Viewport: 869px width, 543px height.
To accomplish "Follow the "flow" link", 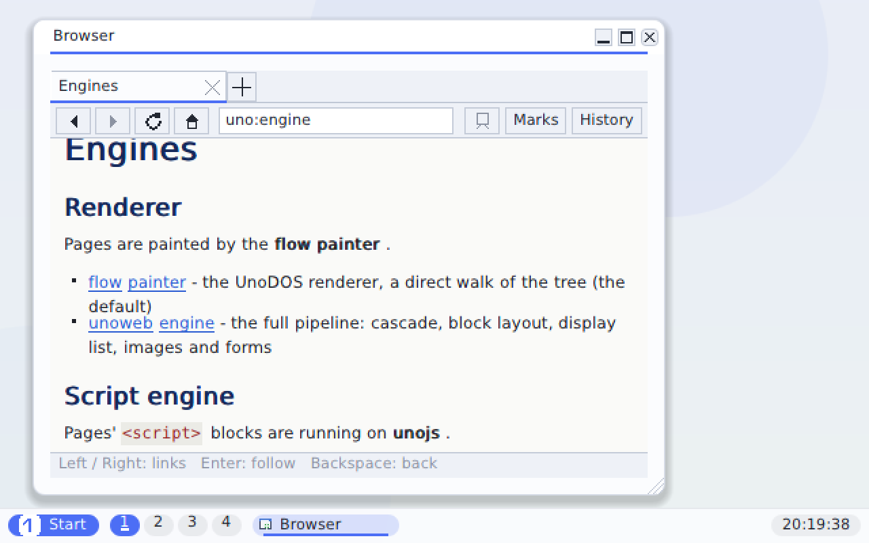I will tap(105, 282).
